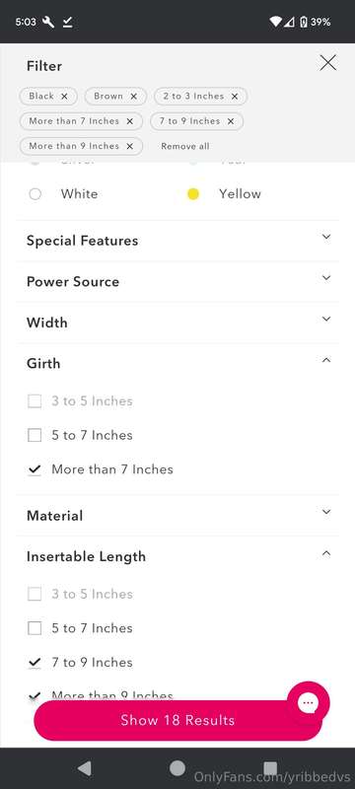Tap the Show 18 Results button
This screenshot has width=355, height=789.
tap(177, 720)
